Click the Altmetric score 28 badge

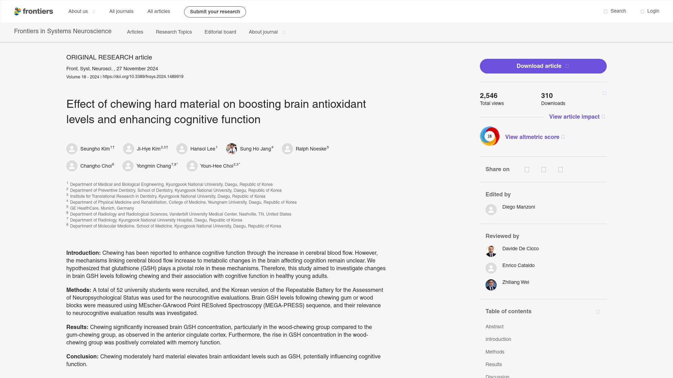[490, 136]
